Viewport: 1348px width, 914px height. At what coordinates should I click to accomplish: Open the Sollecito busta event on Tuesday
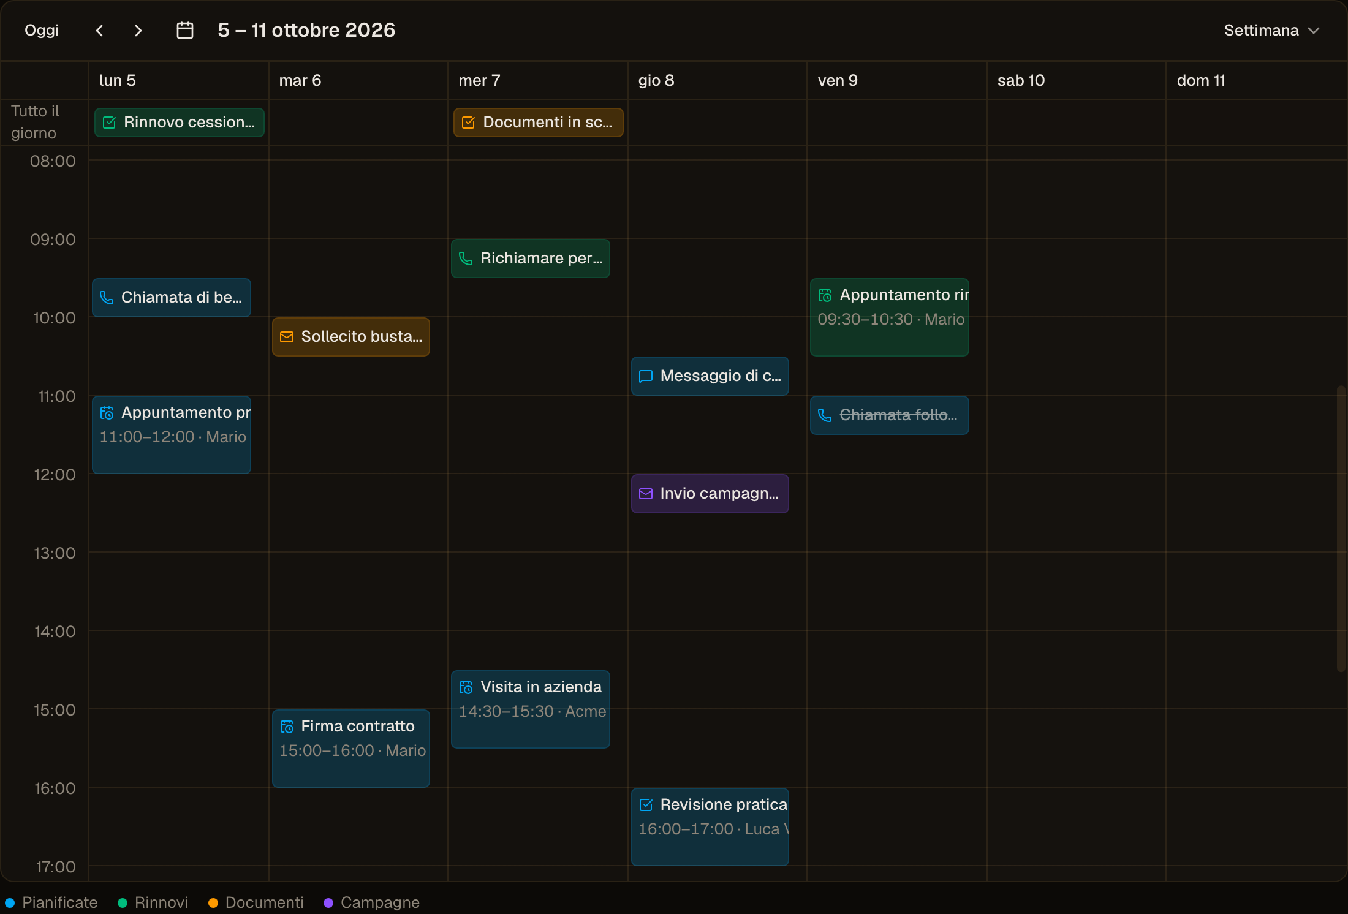[351, 337]
